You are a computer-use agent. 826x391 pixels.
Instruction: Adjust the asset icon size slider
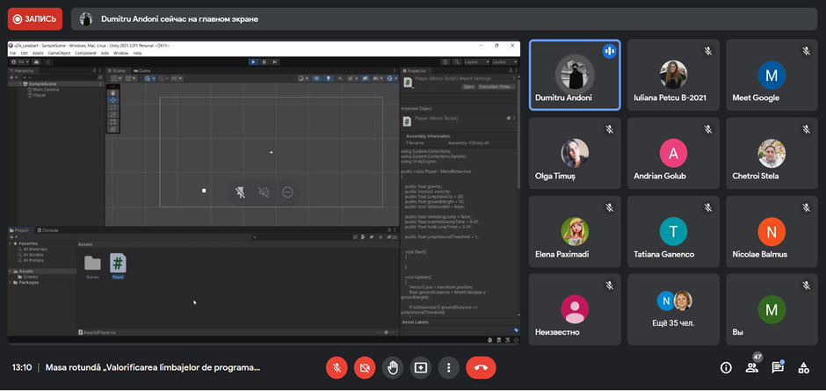click(385, 332)
